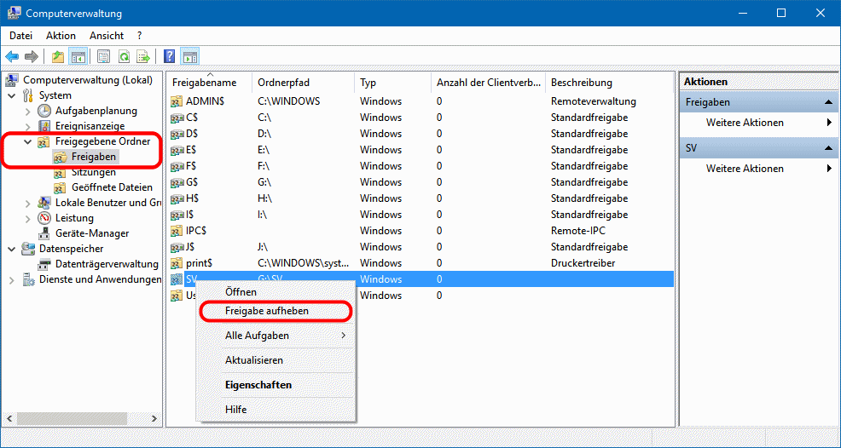This screenshot has width=841, height=448.
Task: Collapse the Freigegebene Ordner tree node
Action: pyautogui.click(x=28, y=141)
